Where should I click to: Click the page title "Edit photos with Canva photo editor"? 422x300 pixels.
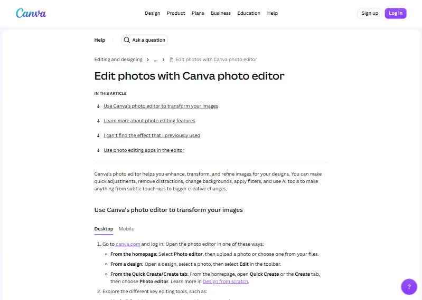[x=189, y=76]
